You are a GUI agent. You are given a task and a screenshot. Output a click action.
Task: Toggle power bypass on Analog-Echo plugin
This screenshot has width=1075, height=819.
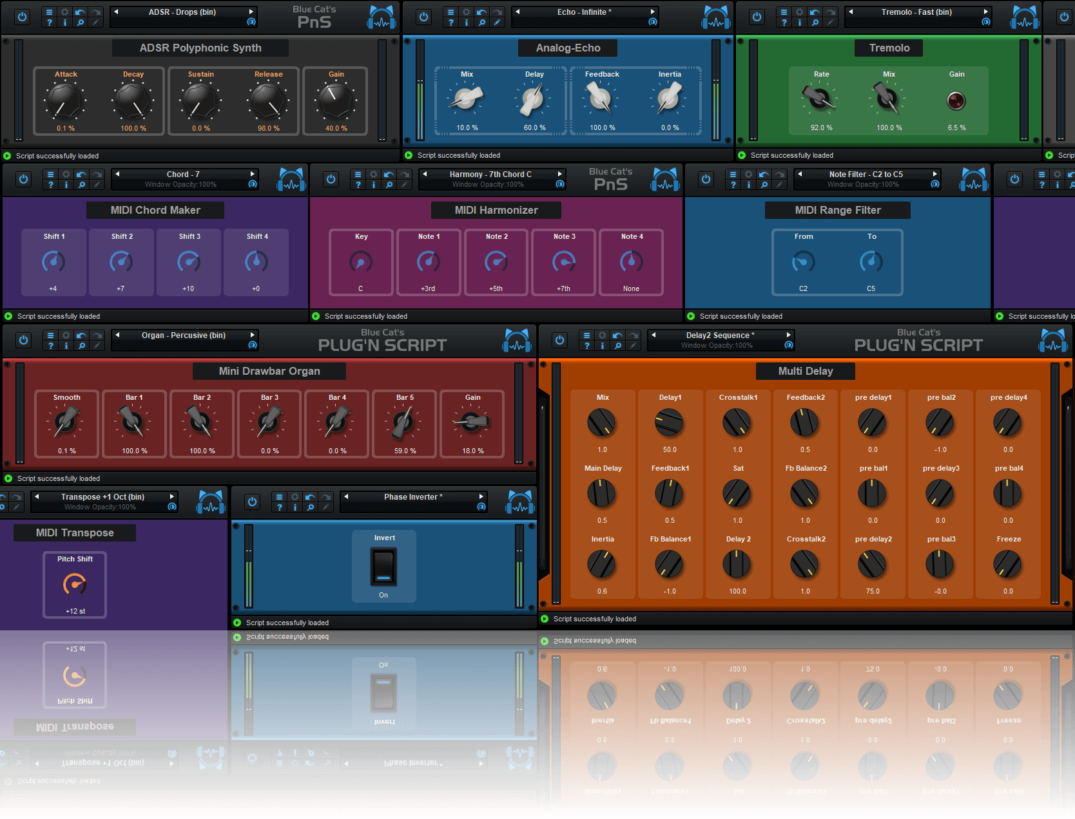click(423, 17)
